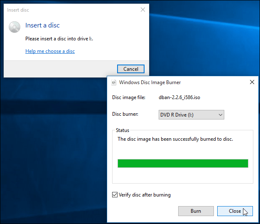The height and width of the screenshot is (224, 260).
Task: Click the Windows Disc Image Burner title text
Action: click(x=150, y=82)
